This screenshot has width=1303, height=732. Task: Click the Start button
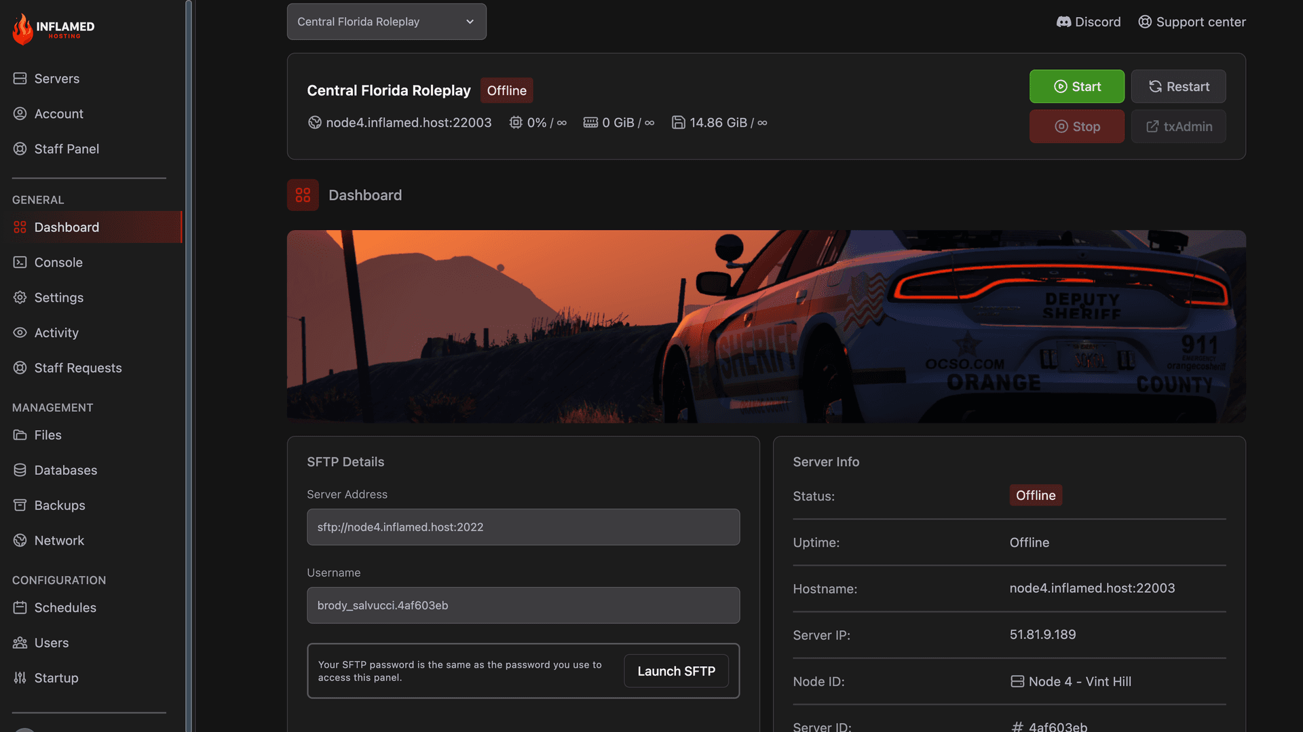tap(1076, 86)
